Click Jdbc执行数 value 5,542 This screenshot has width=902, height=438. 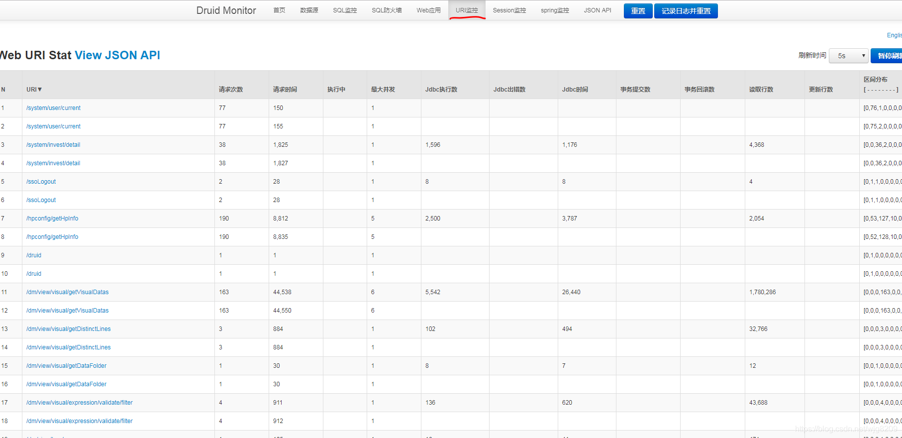tap(433, 292)
